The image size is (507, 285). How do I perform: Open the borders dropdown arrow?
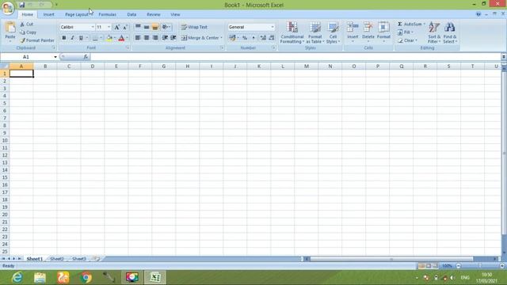tap(101, 38)
